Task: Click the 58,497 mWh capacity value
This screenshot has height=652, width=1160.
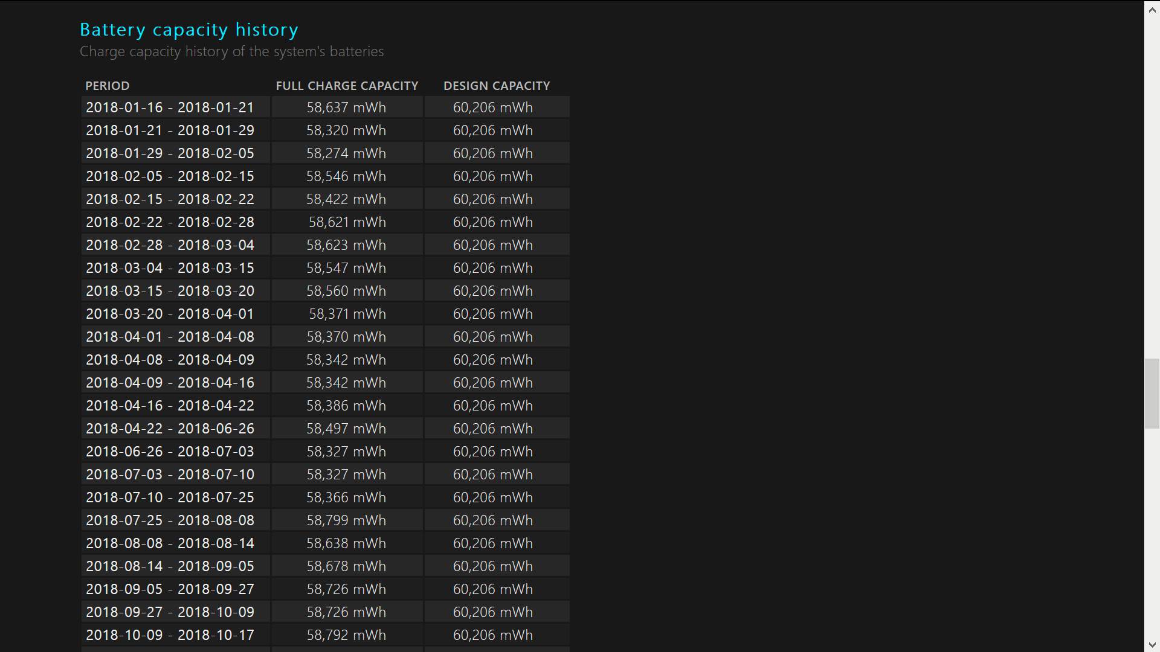Action: pos(346,429)
